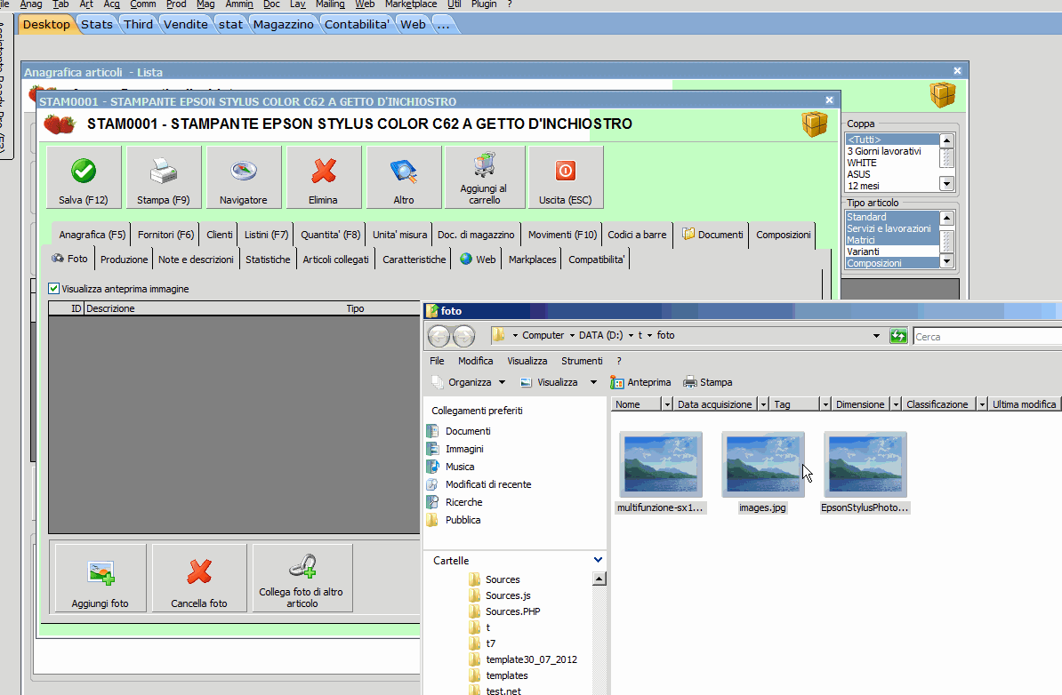Switch to the Anagrafica (F5) tab
The image size is (1062, 695).
(93, 235)
